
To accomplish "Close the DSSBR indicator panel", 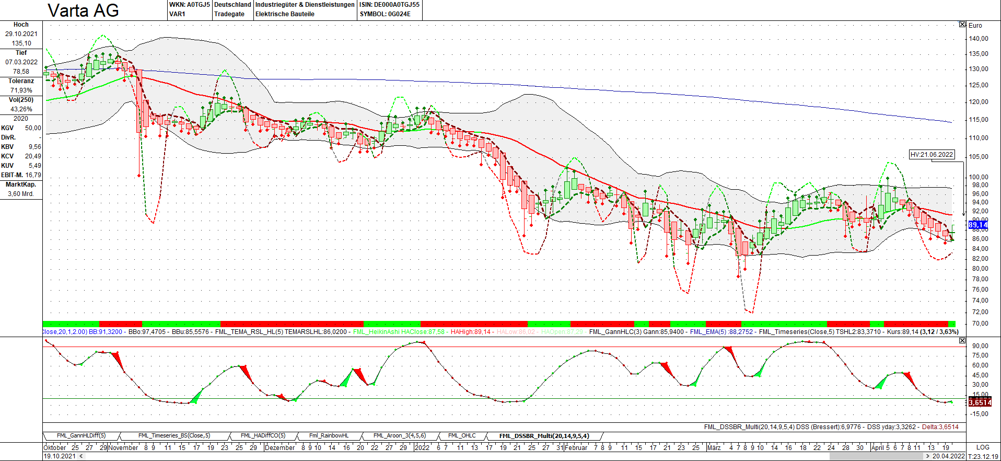I will [x=962, y=341].
